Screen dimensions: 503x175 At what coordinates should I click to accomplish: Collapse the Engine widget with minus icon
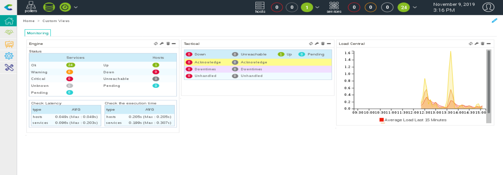pyautogui.click(x=174, y=43)
